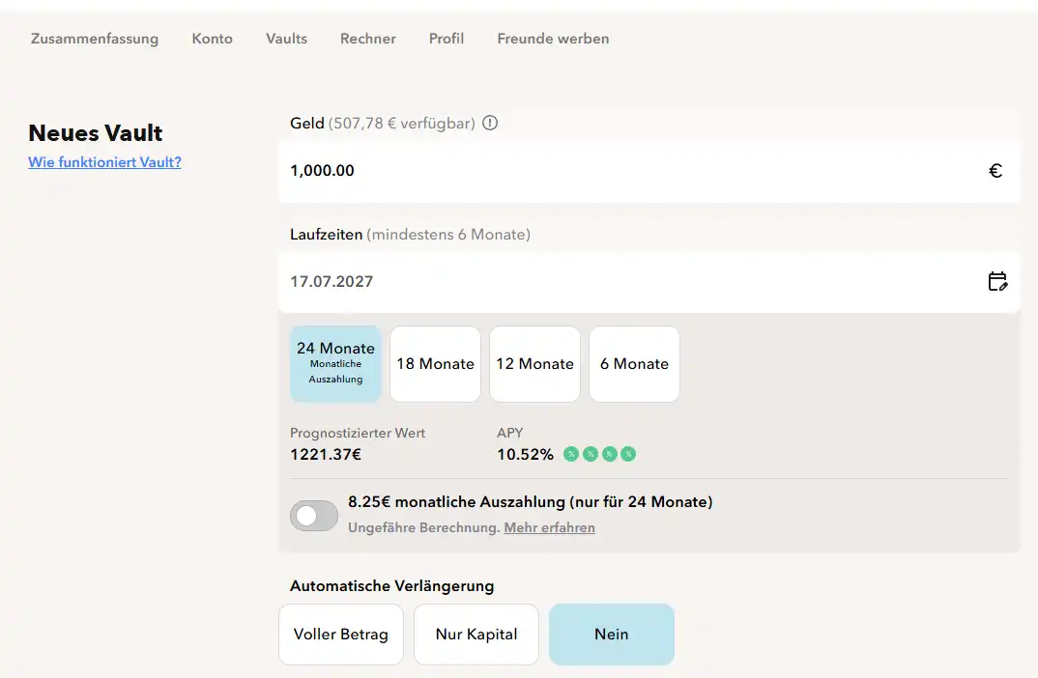Open the Konto tab
Image resolution: width=1038 pixels, height=678 pixels.
213,39
